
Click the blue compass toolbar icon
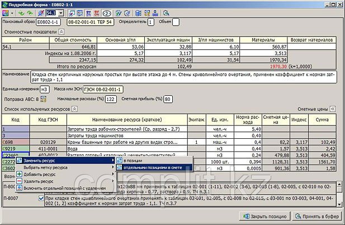tap(41, 13)
